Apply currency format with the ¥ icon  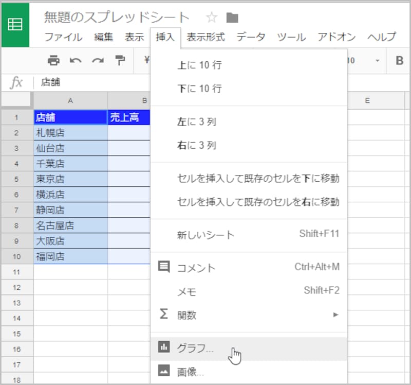146,61
